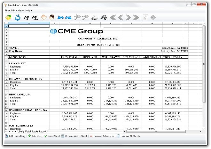Open the View menu
The width and height of the screenshot is (211, 149).
tap(21, 11)
